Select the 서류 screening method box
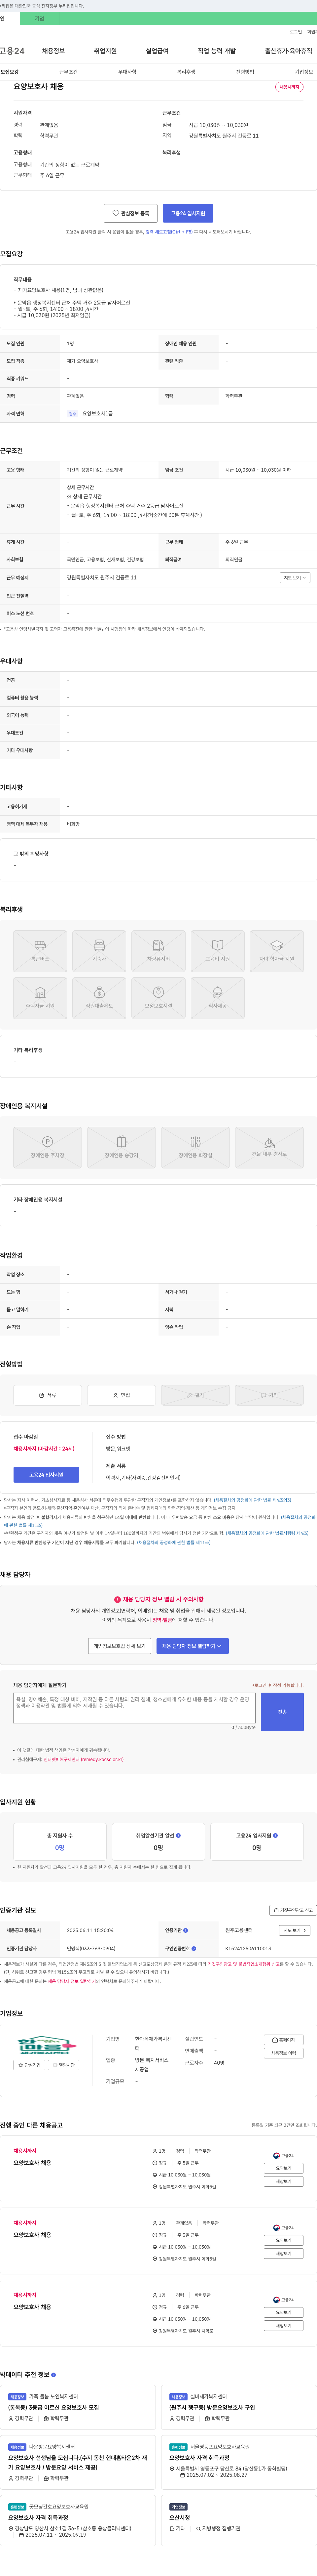 47,1395
